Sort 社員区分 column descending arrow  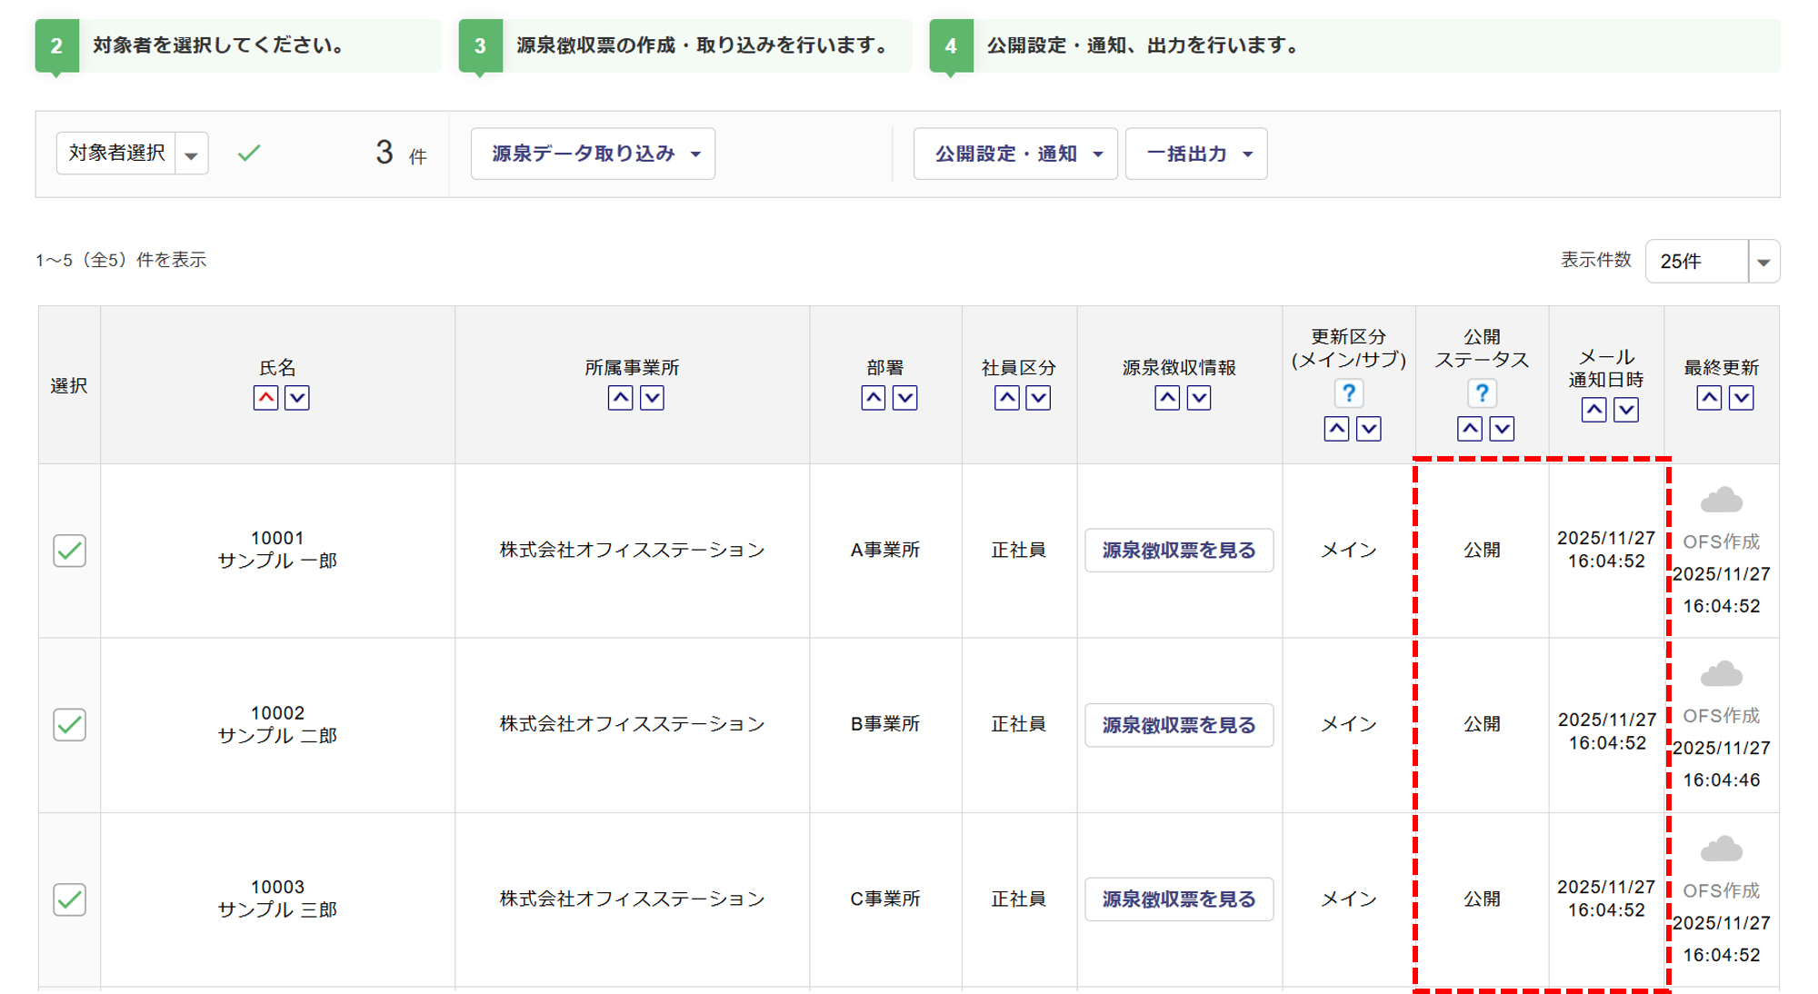[x=1038, y=398]
